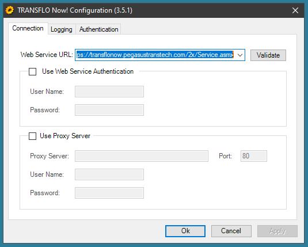Image resolution: width=308 pixels, height=247 pixels.
Task: Close the Configuration dialog window
Action: pos(295,10)
